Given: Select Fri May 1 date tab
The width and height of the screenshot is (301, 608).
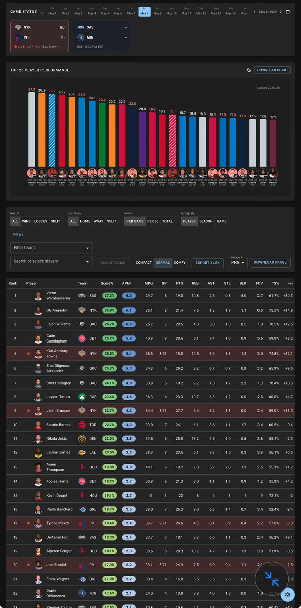Looking at the screenshot, I should pyautogui.click(x=52, y=12).
